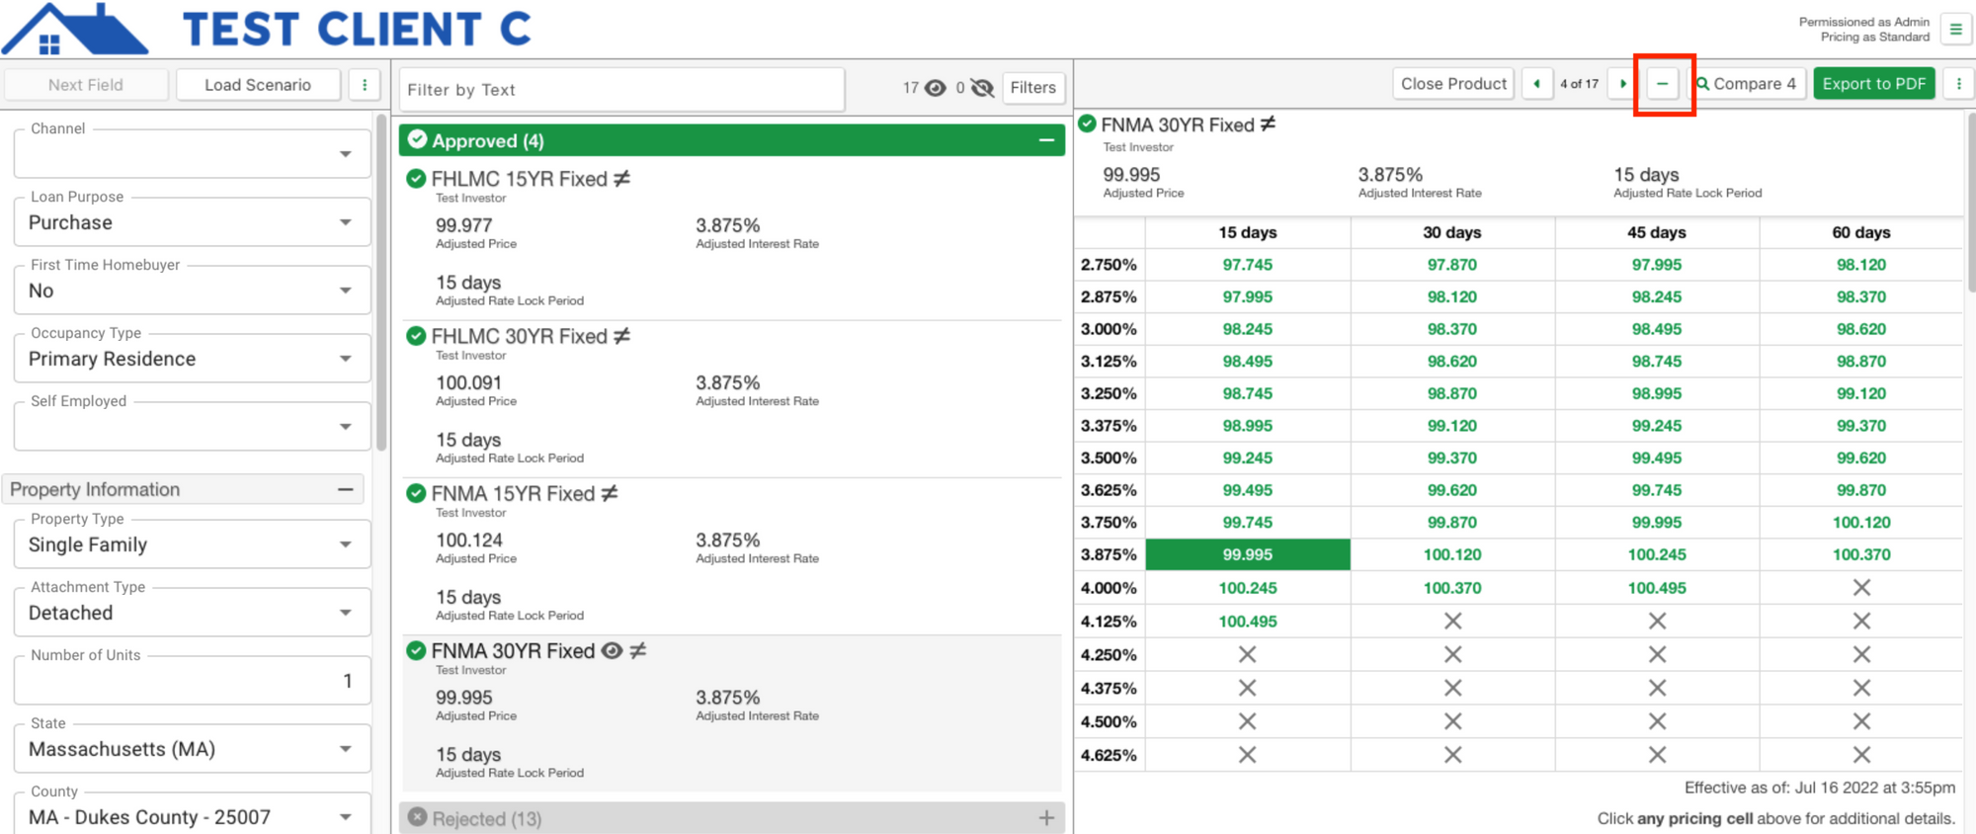Focus the Filter by Text field
The image size is (1976, 834).
622,90
